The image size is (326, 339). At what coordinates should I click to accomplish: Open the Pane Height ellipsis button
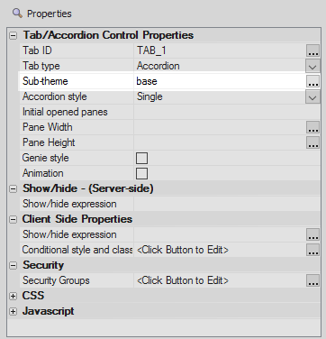312,142
